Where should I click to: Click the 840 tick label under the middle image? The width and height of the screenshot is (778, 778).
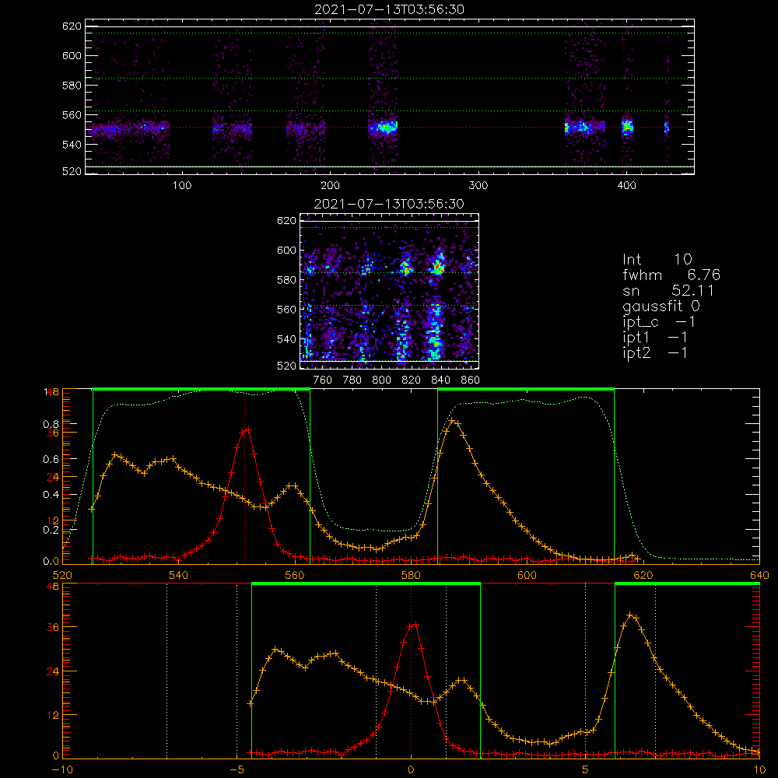(440, 380)
